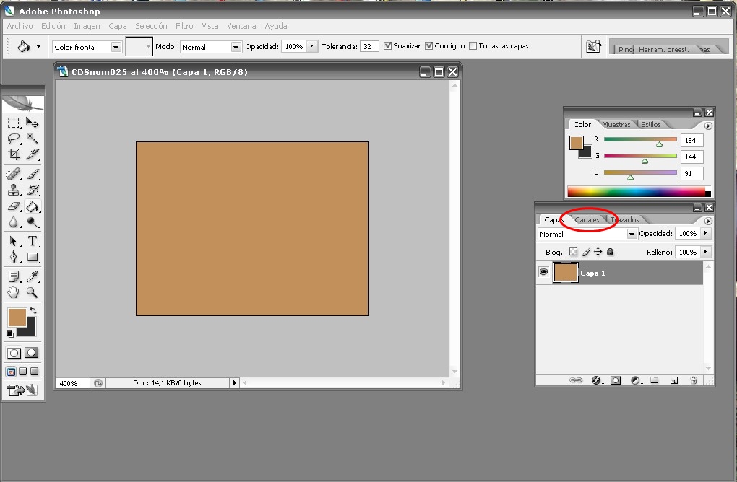This screenshot has height=482, width=737.
Task: Toggle lock image pixels brush icon
Action: pos(586,252)
